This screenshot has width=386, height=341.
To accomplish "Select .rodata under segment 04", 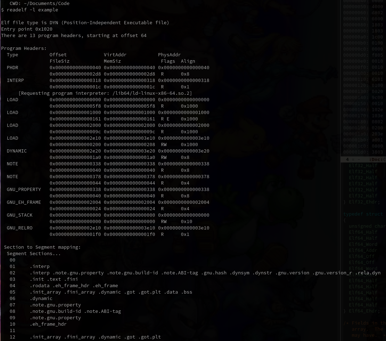I will 40,285.
